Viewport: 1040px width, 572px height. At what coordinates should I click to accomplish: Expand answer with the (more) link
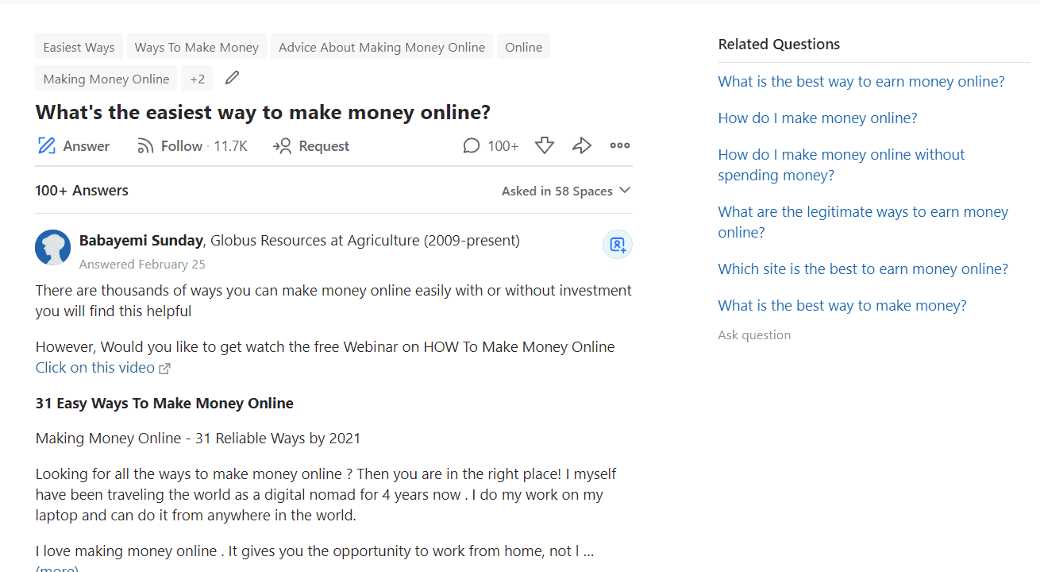(57, 569)
